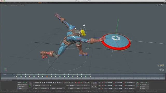166x93 pixels.
Task: Click the viewport rotate icon top right
Action: pos(158,5)
